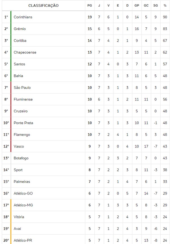Open the Atlético-PR team entry
This screenshot has height=244, width=170.
click(23, 241)
